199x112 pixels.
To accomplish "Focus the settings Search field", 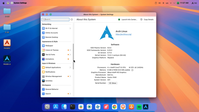I will point(55,19).
